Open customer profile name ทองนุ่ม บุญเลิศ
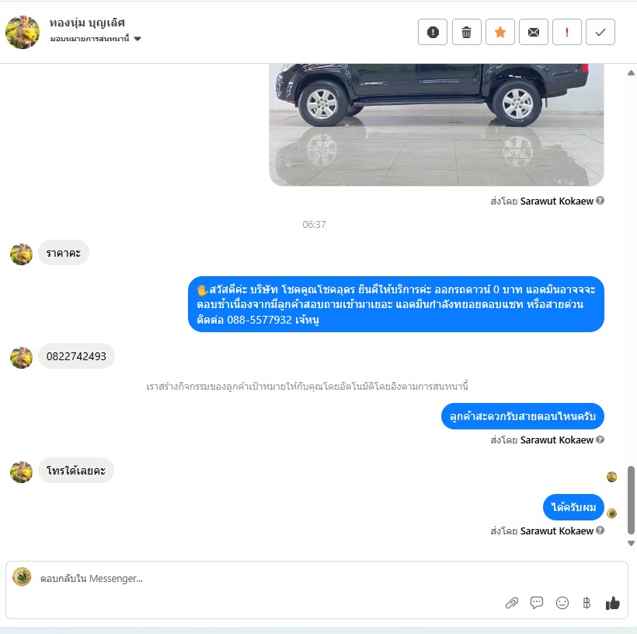 [x=87, y=23]
